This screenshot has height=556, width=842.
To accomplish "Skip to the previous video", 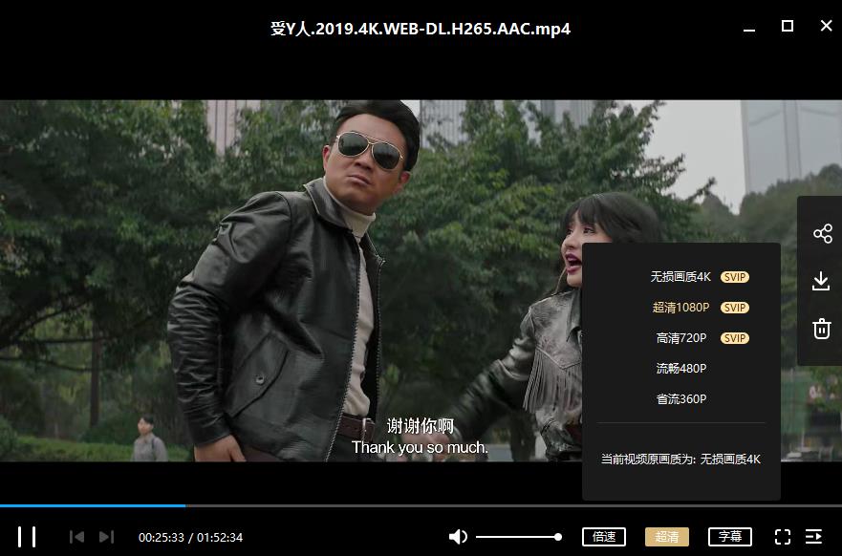I will pos(76,537).
